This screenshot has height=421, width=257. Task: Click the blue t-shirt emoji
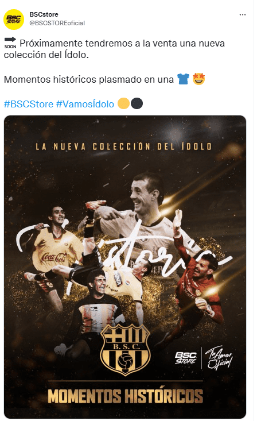[183, 79]
